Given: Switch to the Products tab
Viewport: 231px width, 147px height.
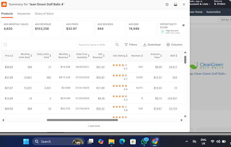Looking at the screenshot, I should [7, 14].
